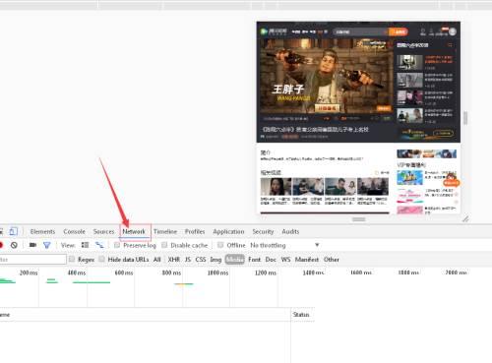492x363 pixels.
Task: Open the Profiles tab
Action: click(195, 231)
